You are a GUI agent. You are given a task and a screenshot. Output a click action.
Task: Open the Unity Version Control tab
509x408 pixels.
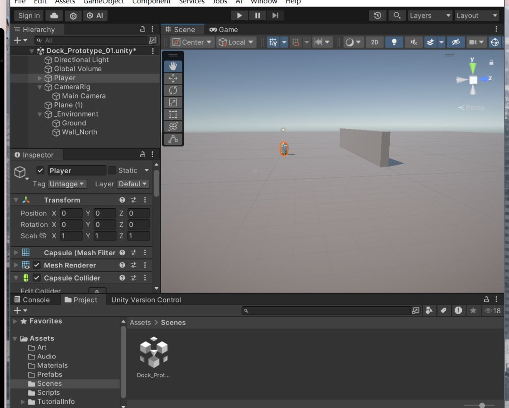146,300
